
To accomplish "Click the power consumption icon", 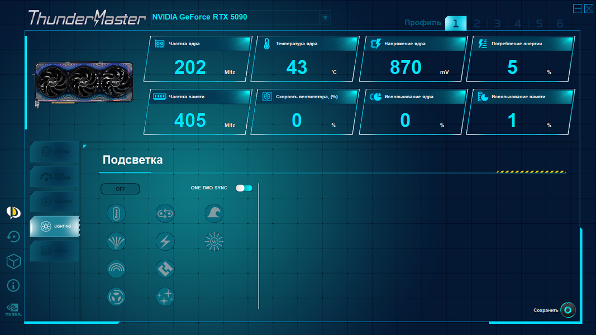I will [x=483, y=44].
